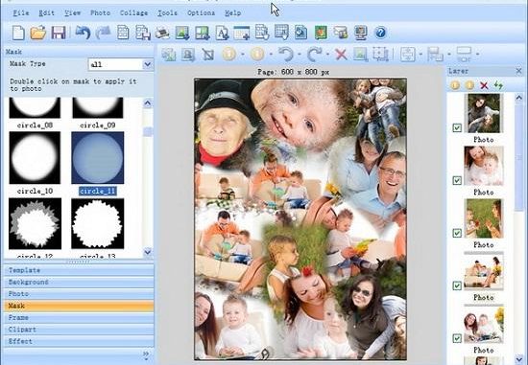
Task: Add a photo using the picture-with-arrow icon
Action: point(182,34)
